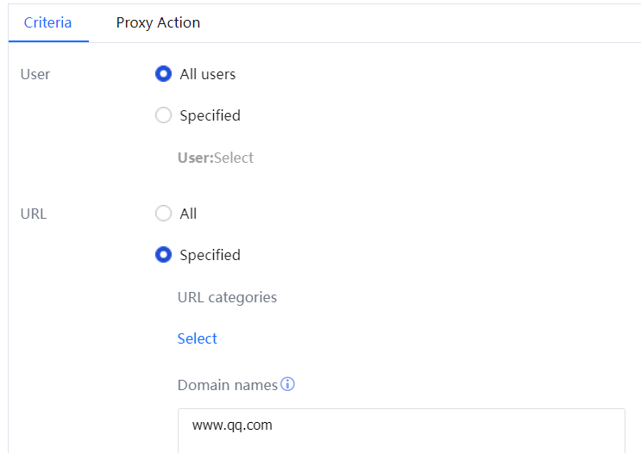The height and width of the screenshot is (453, 641).
Task: Select the All radio button for URL
Action: pyautogui.click(x=163, y=214)
